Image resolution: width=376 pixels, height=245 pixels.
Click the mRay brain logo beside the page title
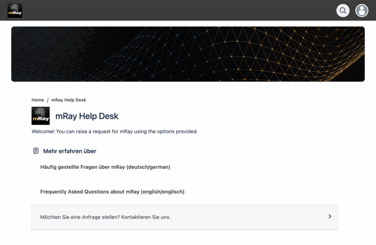point(40,116)
